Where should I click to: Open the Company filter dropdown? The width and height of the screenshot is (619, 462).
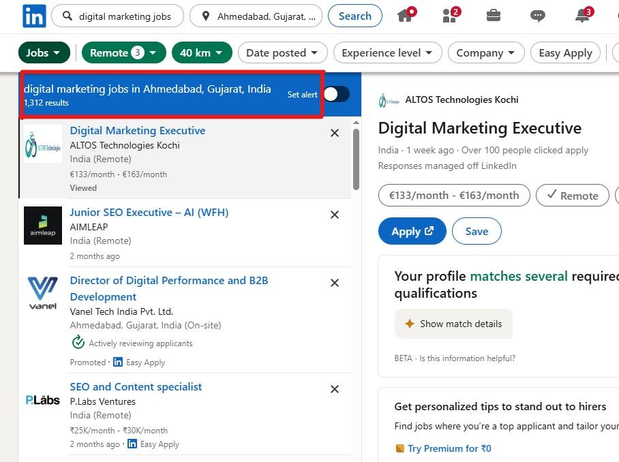486,53
